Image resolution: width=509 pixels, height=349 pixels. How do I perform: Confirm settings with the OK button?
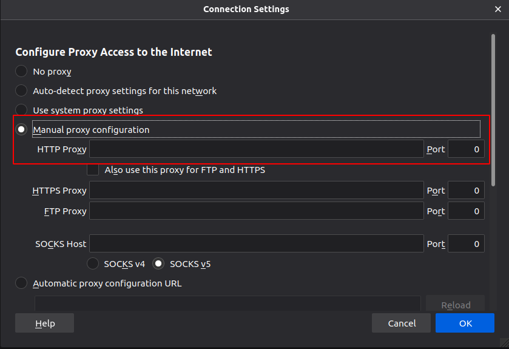point(465,323)
